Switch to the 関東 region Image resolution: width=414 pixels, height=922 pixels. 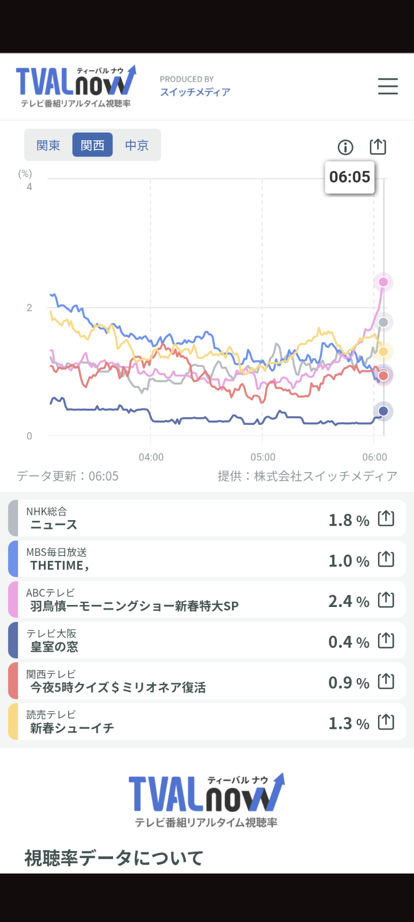48,145
